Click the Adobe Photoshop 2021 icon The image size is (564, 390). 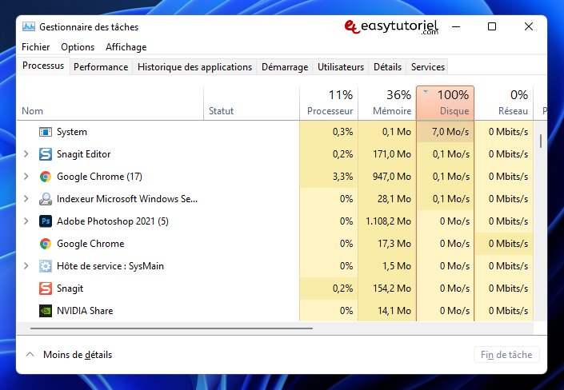(46, 221)
